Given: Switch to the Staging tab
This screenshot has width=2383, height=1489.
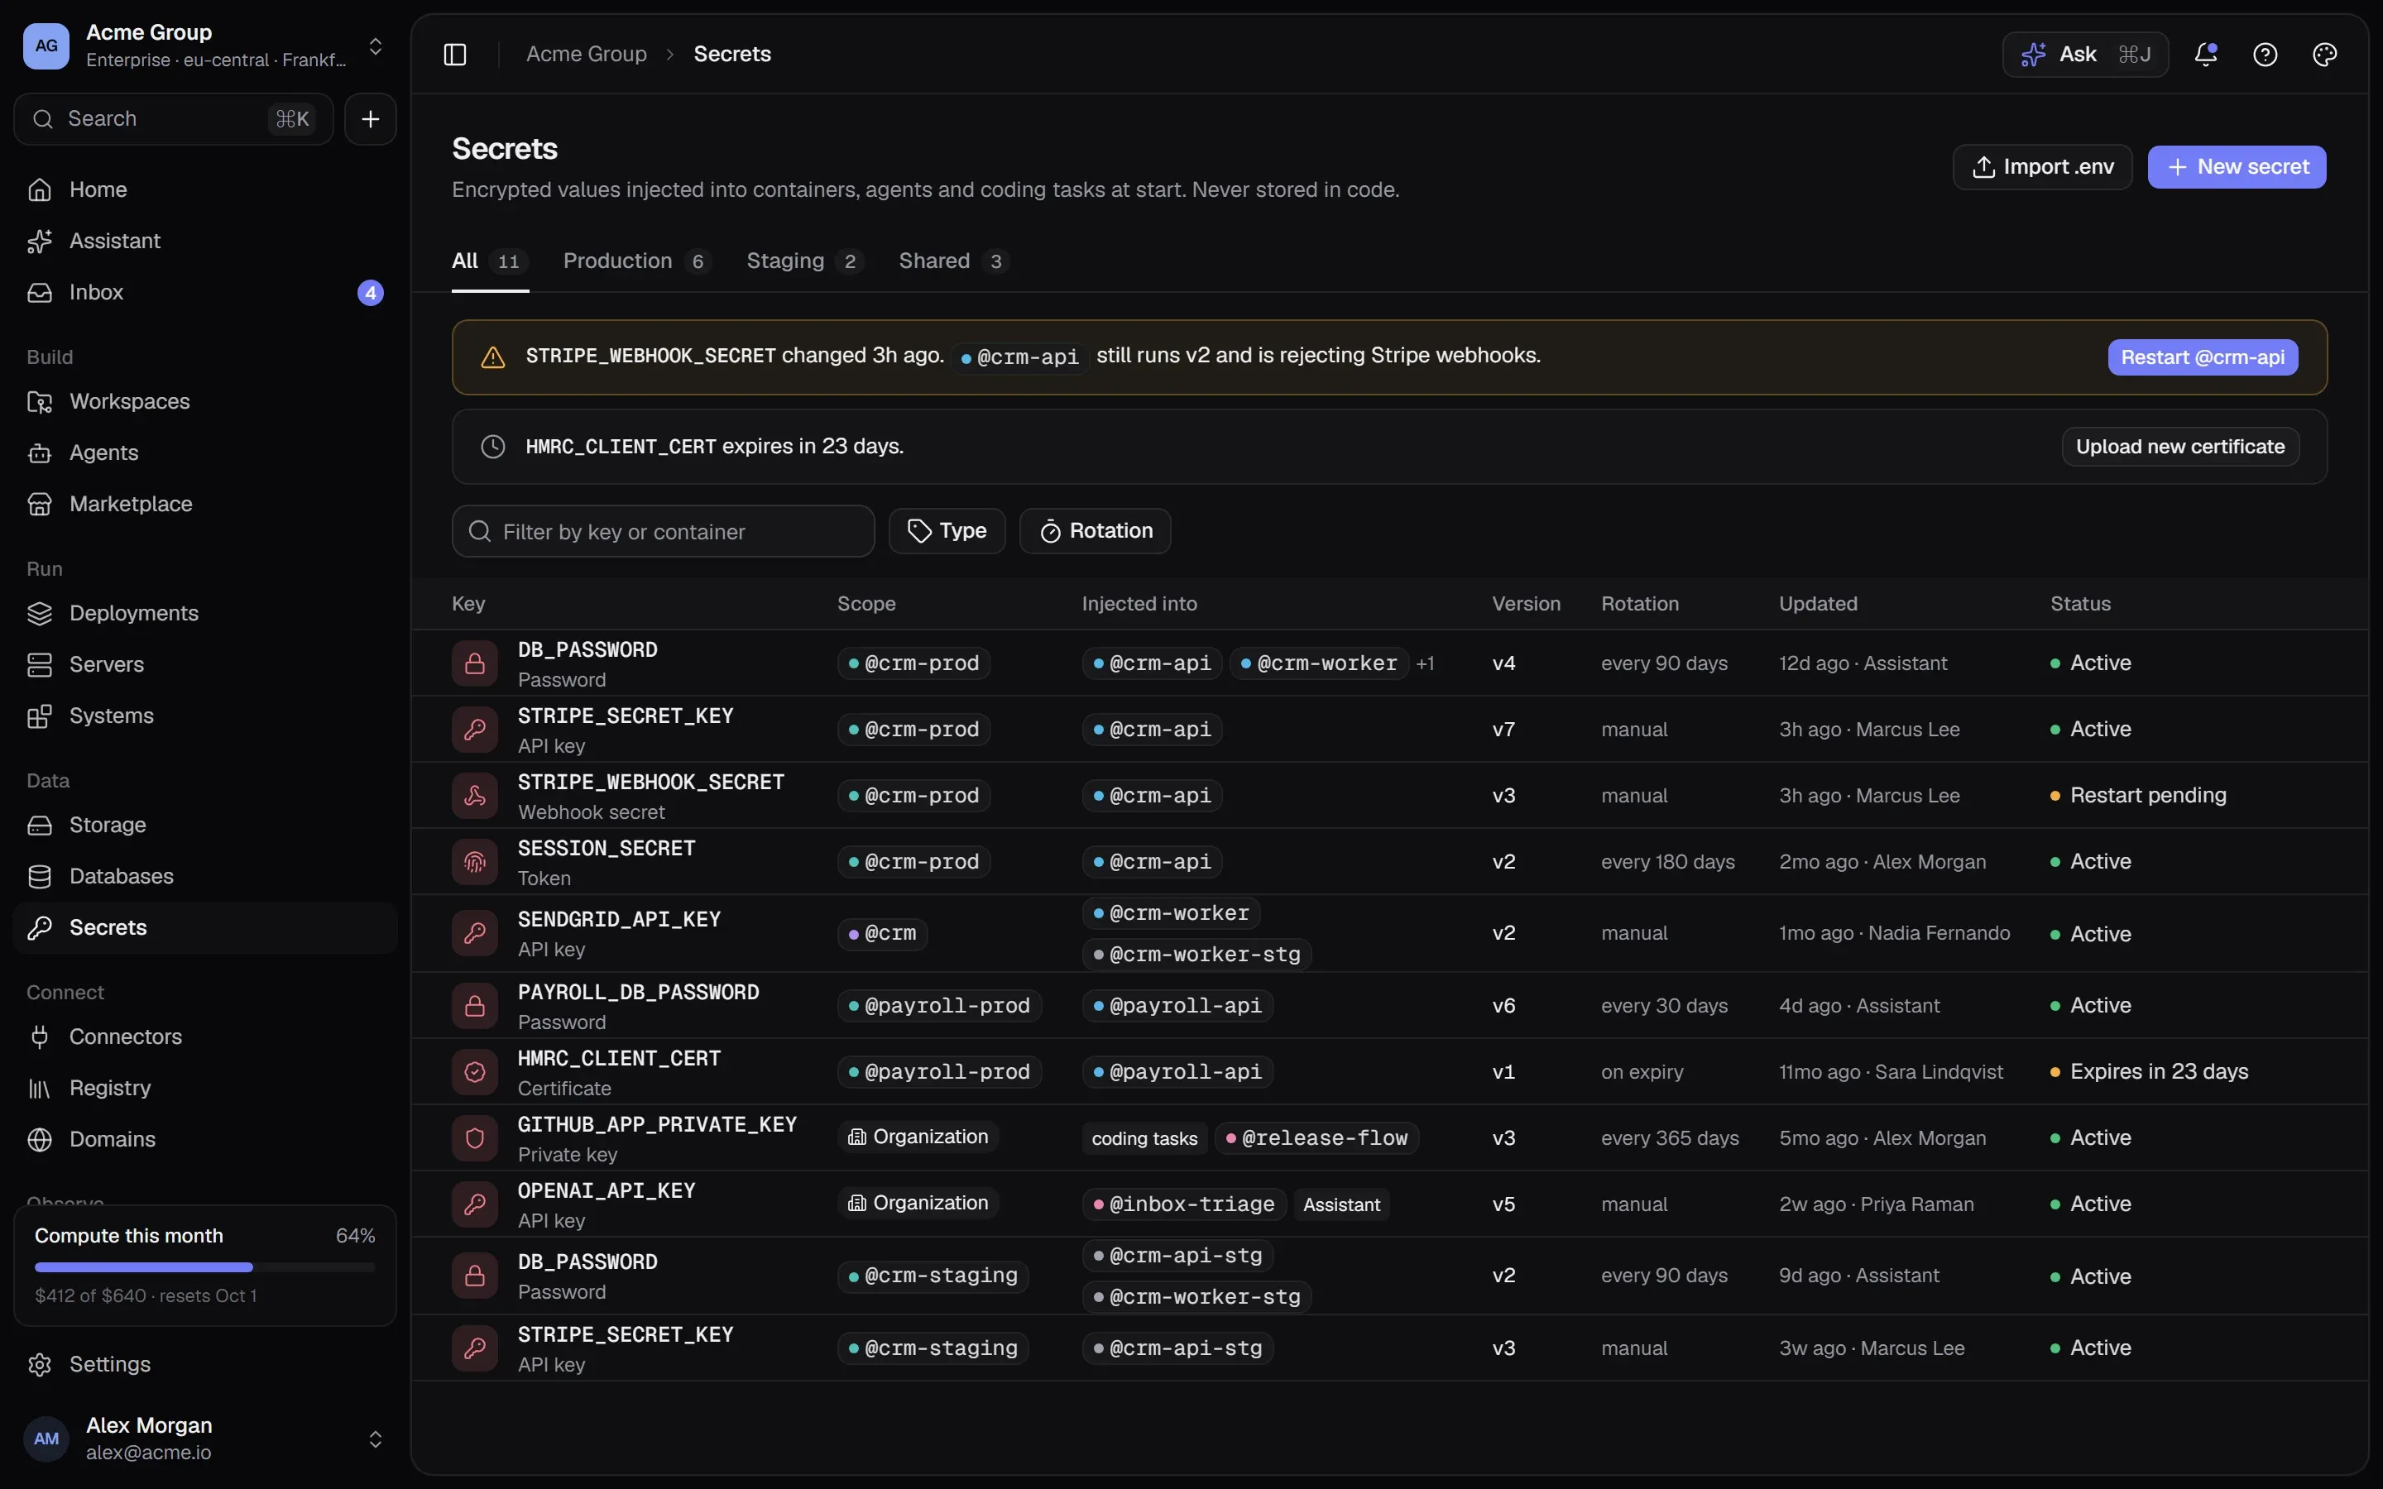Looking at the screenshot, I should (x=804, y=261).
